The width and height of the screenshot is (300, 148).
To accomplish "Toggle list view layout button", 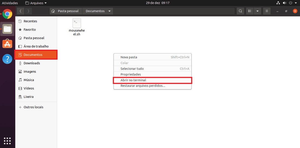I will click(250, 11).
